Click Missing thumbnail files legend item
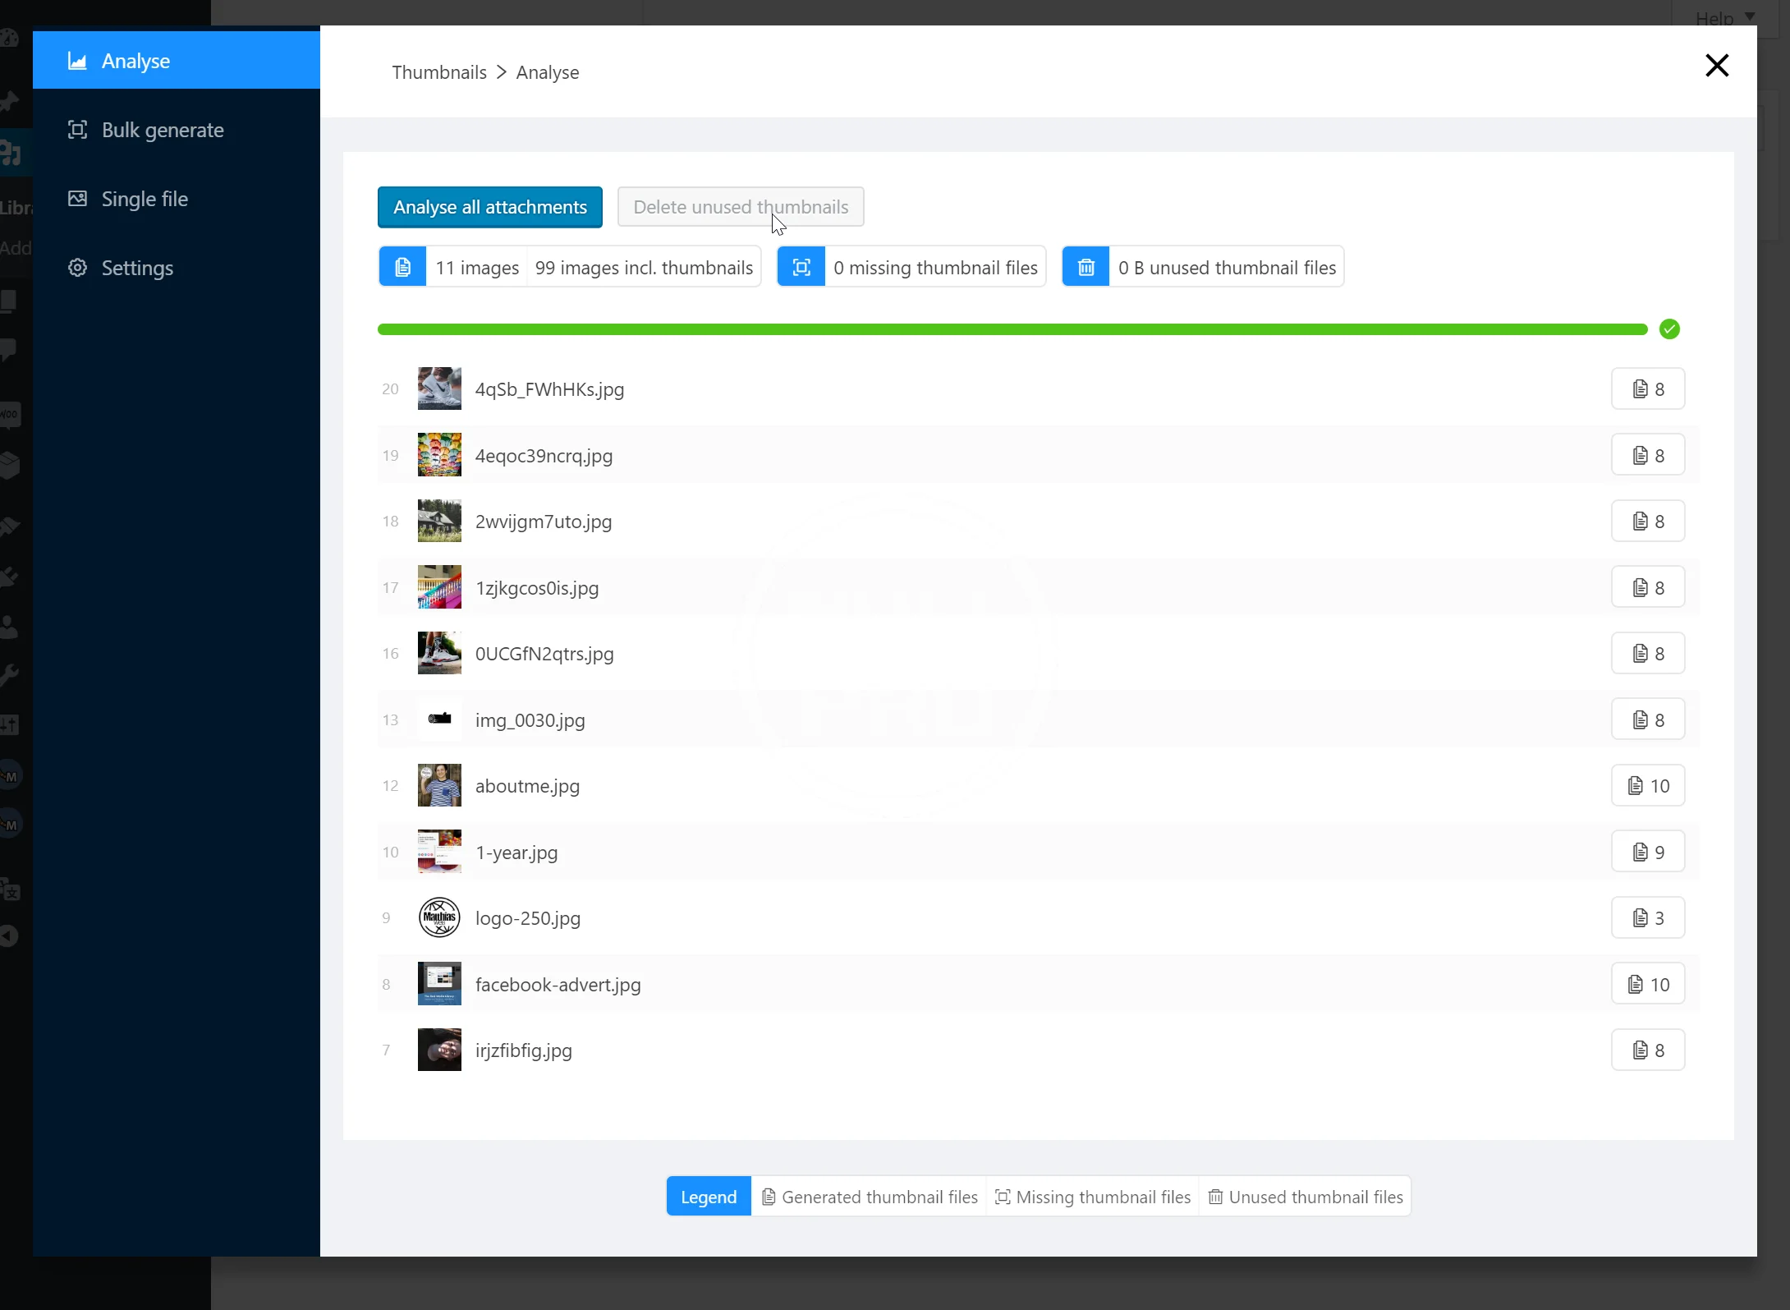 1092,1197
